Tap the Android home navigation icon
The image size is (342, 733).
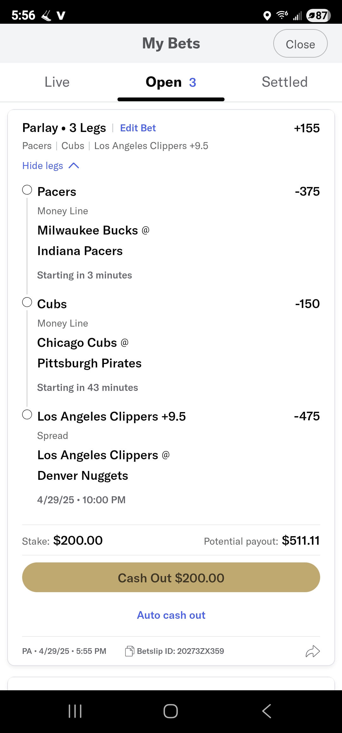coord(171,711)
